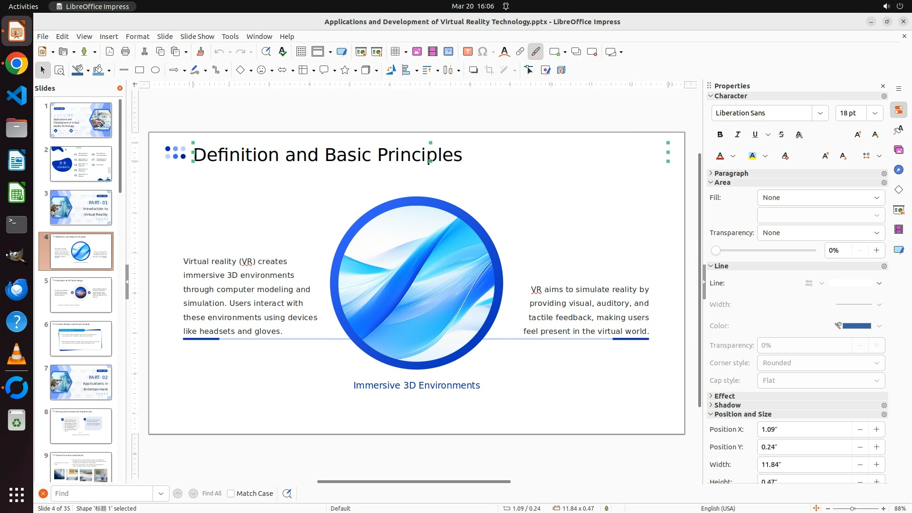Click the Find All button
Image resolution: width=912 pixels, height=513 pixels.
[211, 494]
